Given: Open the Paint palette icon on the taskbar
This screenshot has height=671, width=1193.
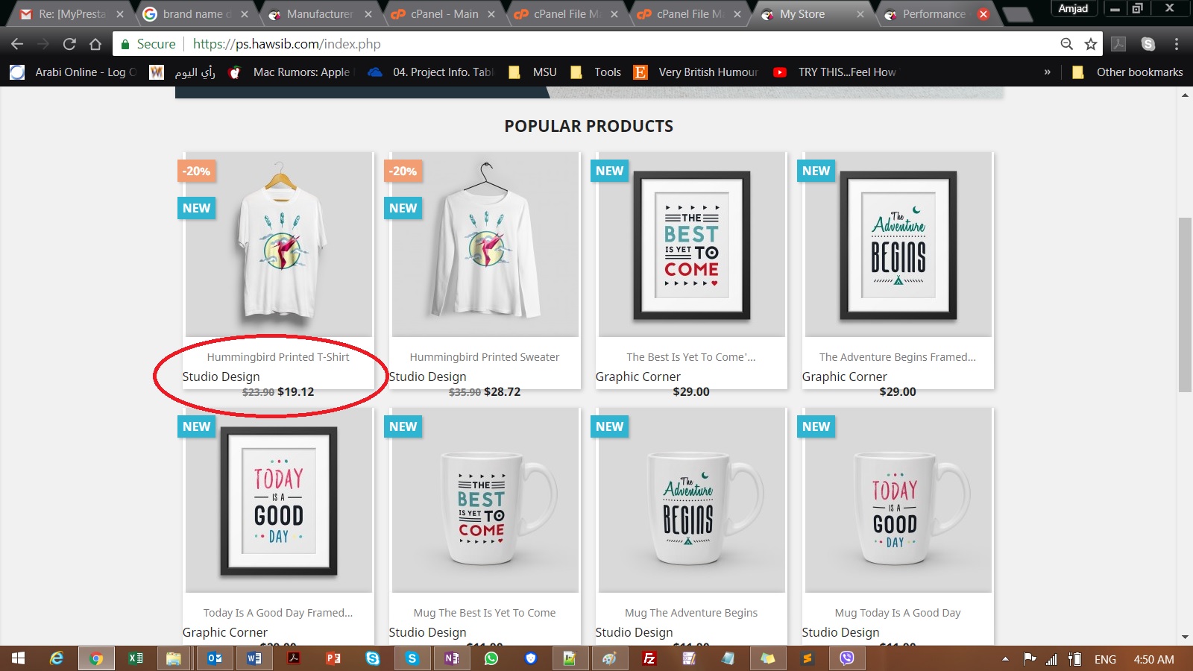Looking at the screenshot, I should point(610,658).
